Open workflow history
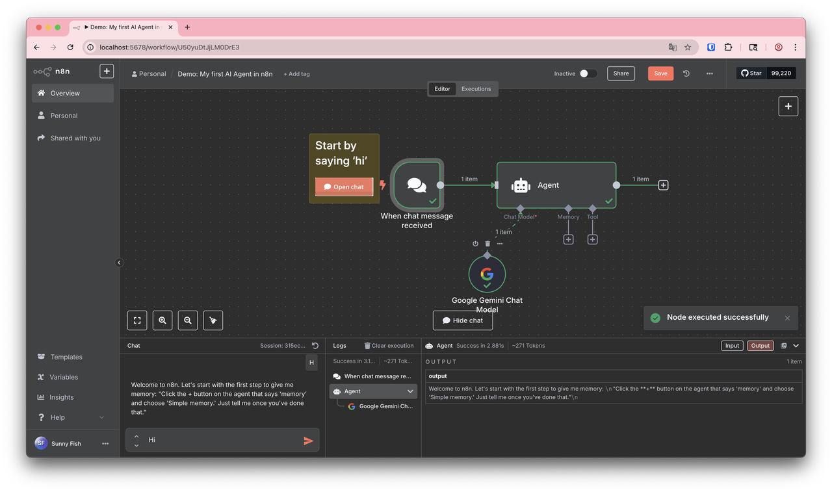The height and width of the screenshot is (492, 832). tap(686, 73)
